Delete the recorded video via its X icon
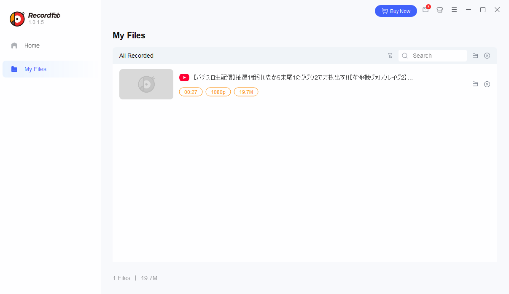509x294 pixels. point(487,84)
